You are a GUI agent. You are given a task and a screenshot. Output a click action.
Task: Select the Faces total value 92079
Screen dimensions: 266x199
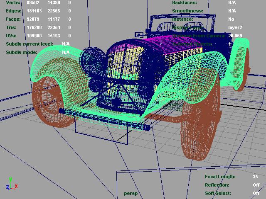[x=33, y=19]
